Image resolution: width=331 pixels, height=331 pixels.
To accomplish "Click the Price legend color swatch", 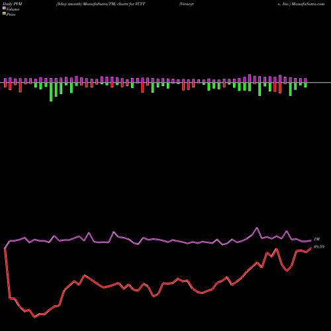I will click(x=4, y=14).
